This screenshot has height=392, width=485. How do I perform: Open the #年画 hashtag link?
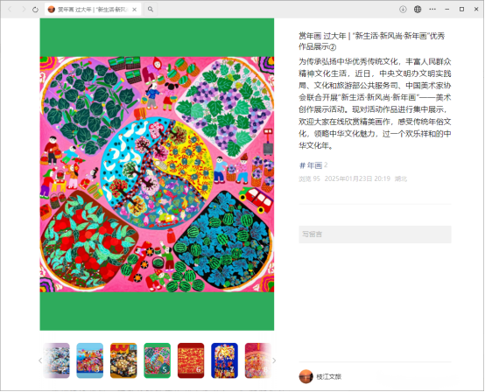click(311, 165)
